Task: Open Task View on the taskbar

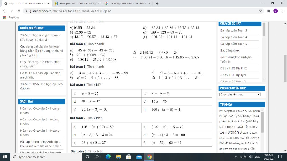Action: [97, 157]
